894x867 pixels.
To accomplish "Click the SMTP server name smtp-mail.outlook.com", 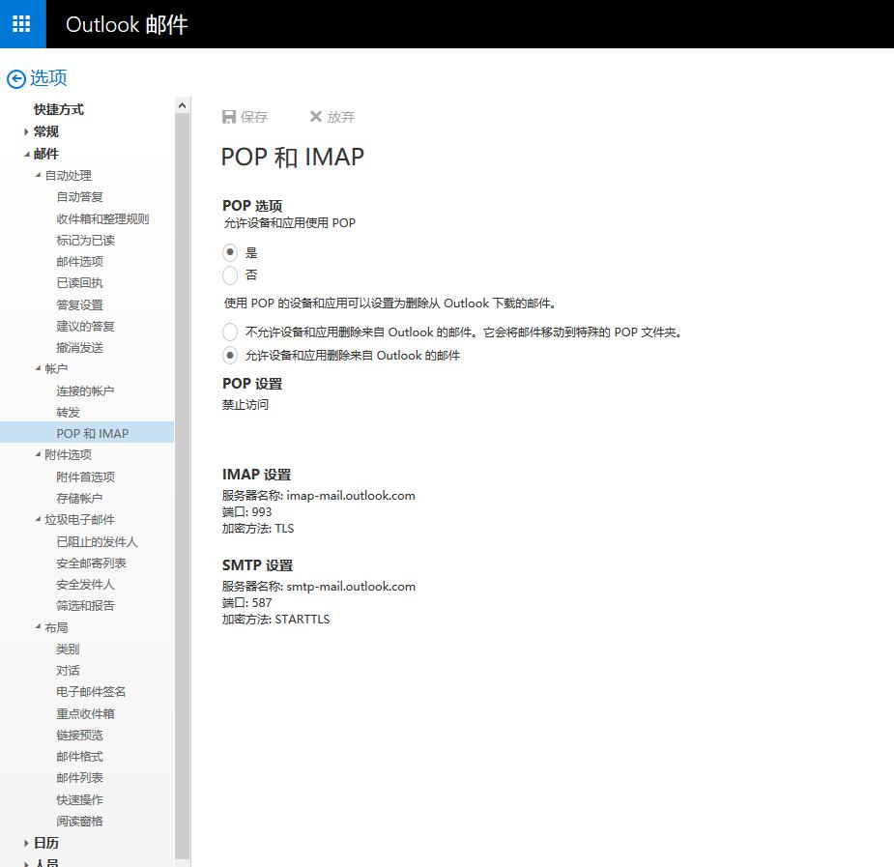I will click(351, 586).
